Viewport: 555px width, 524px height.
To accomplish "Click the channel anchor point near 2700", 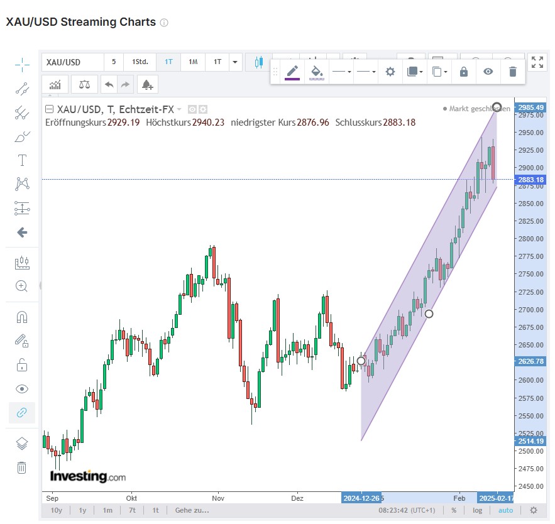I will 429,314.
